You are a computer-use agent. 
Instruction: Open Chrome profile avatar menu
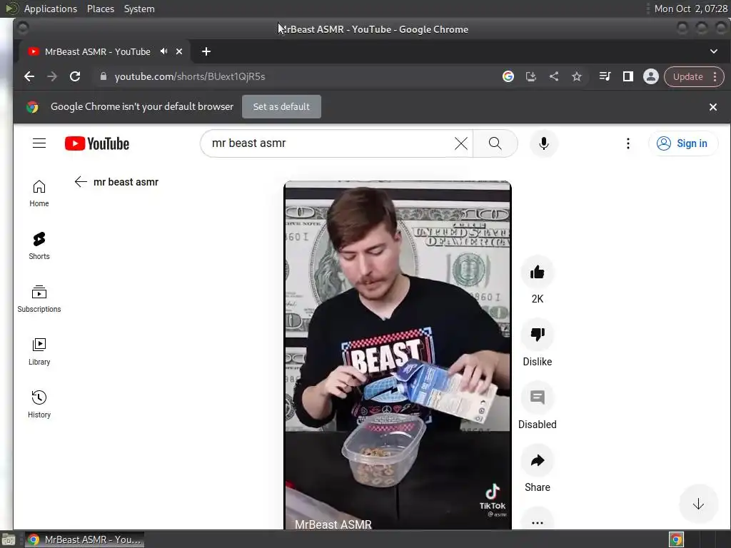[651, 76]
